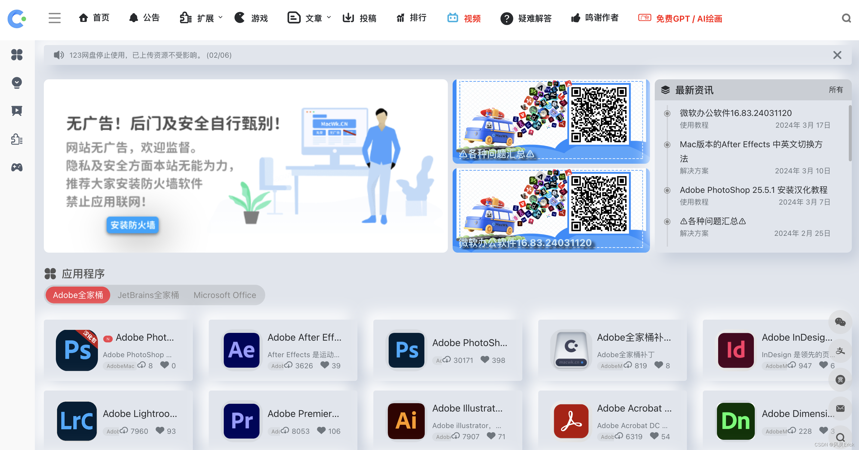The height and width of the screenshot is (450, 859).
Task: Open the Adobe Acrobat icon
Action: (571, 421)
